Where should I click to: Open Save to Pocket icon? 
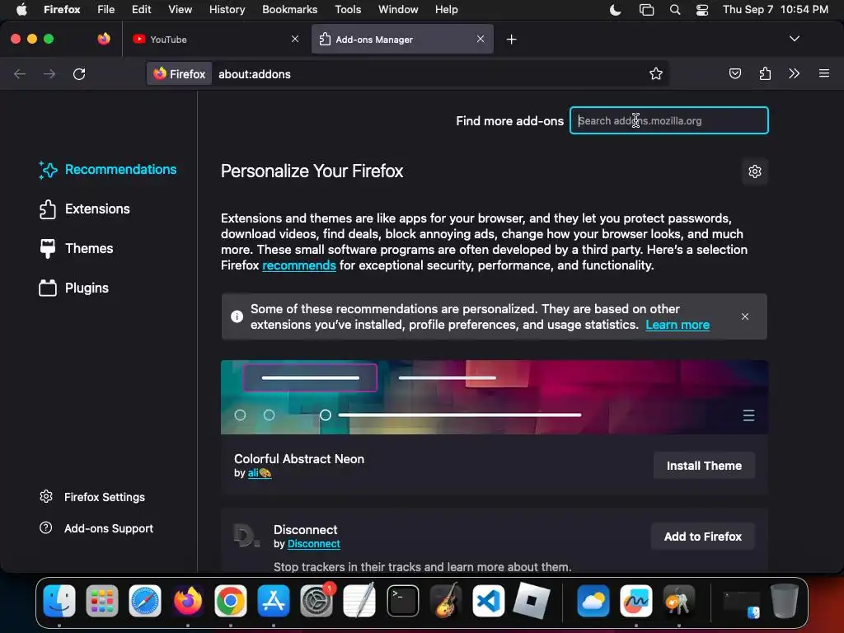734,73
